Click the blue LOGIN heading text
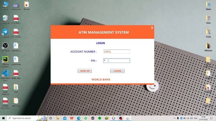The image size is (216, 121). click(x=101, y=43)
